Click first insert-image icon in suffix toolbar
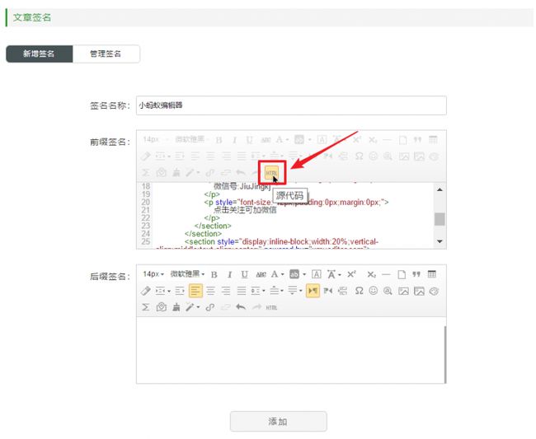This screenshot has width=536, height=439. point(403,291)
